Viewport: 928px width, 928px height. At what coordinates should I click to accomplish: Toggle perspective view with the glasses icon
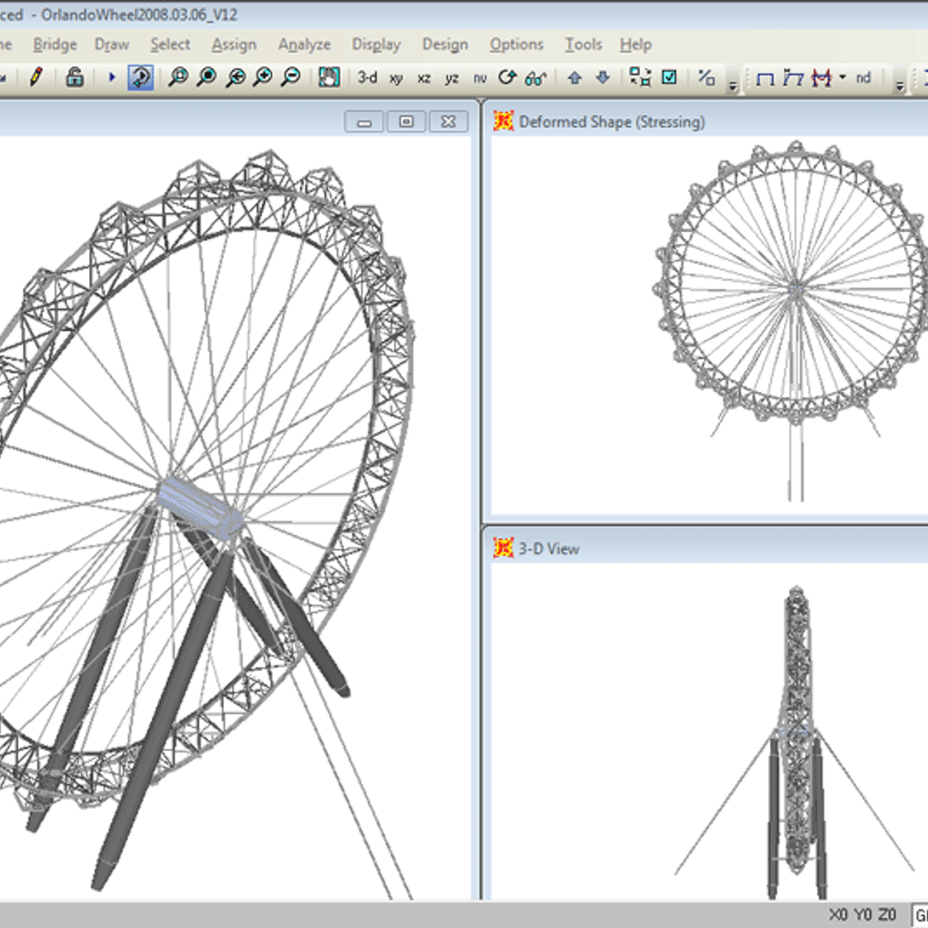point(535,77)
